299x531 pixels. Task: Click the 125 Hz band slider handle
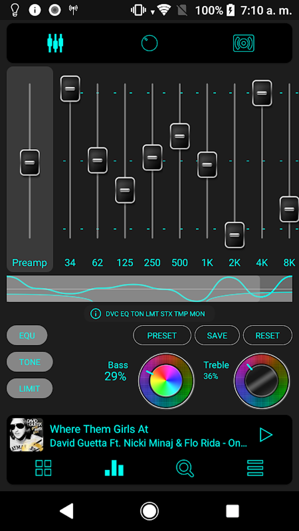pos(125,190)
